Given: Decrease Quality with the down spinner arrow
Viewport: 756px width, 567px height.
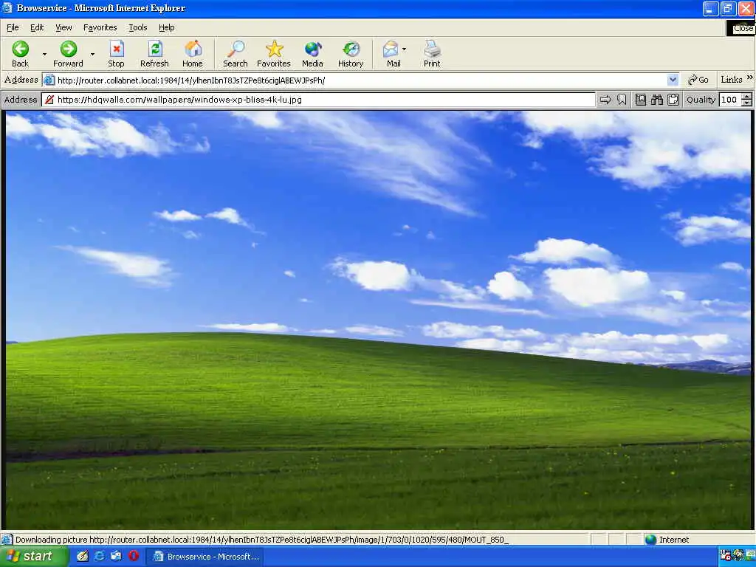Looking at the screenshot, I should tap(746, 103).
